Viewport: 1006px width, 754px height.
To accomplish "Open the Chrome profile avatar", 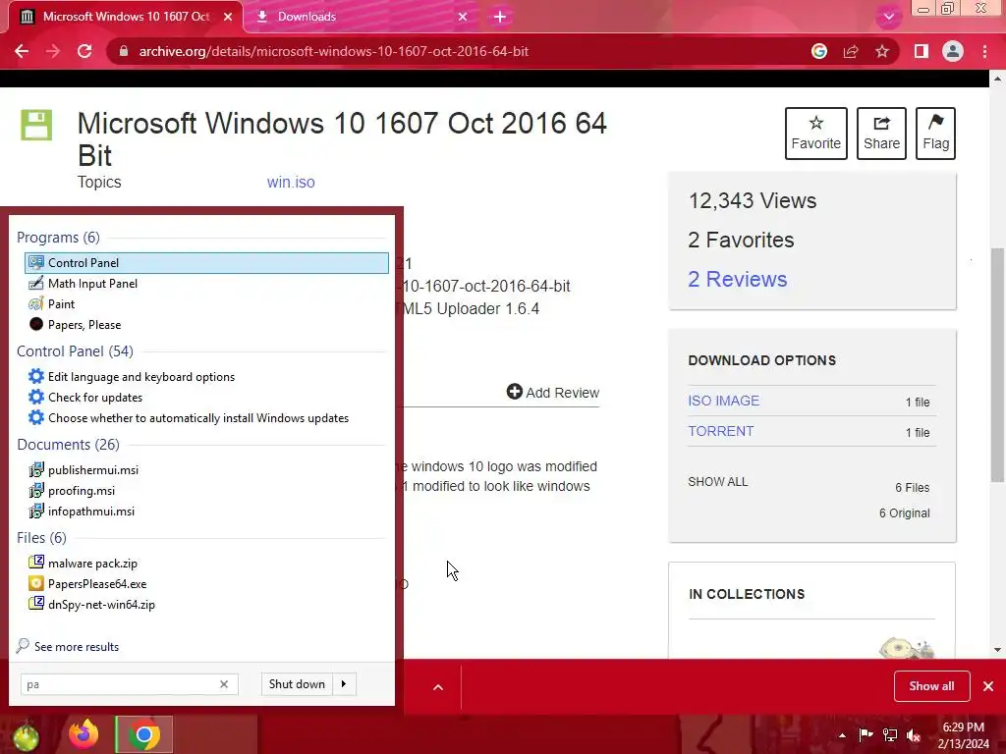I will (x=953, y=51).
